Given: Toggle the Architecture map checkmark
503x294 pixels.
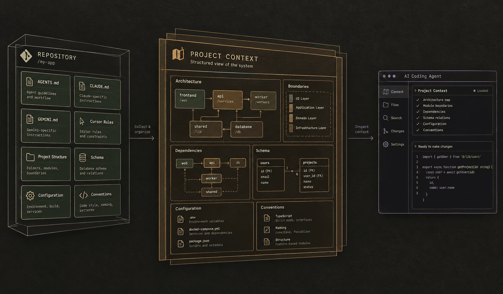Looking at the screenshot, I should [x=418, y=100].
